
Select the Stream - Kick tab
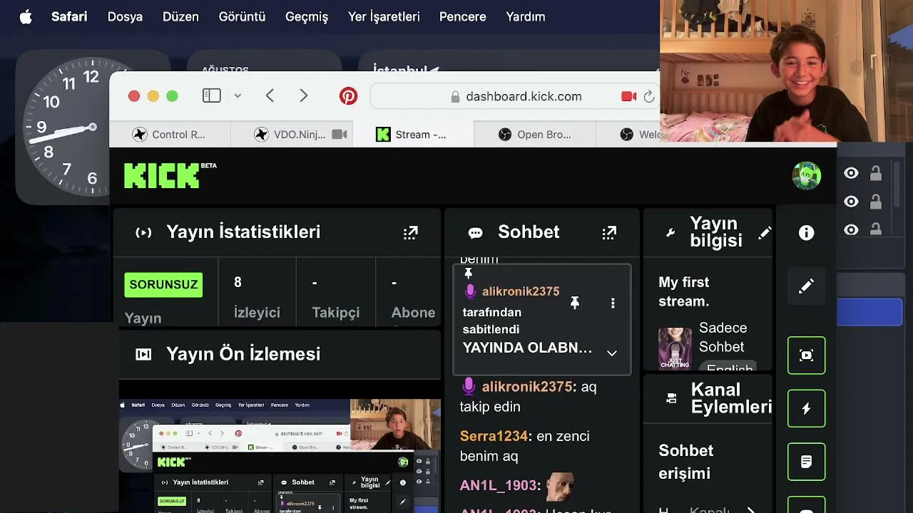pos(412,134)
